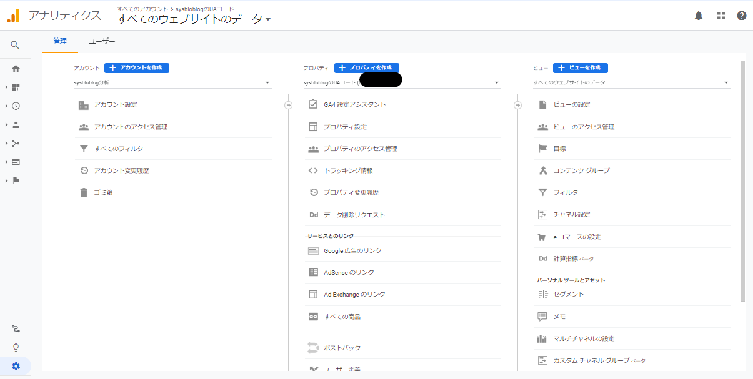Open Admin gear icon in sidebar

[16, 367]
